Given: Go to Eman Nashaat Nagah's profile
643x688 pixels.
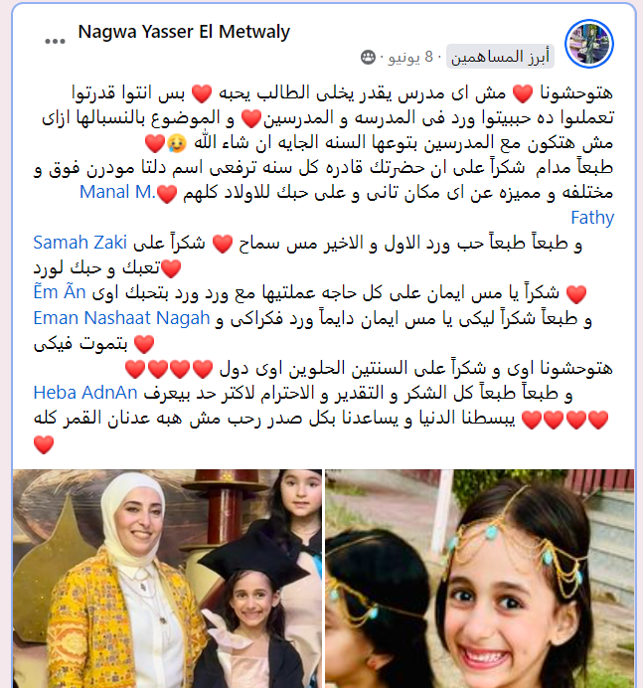Looking at the screenshot, I should [x=121, y=318].
